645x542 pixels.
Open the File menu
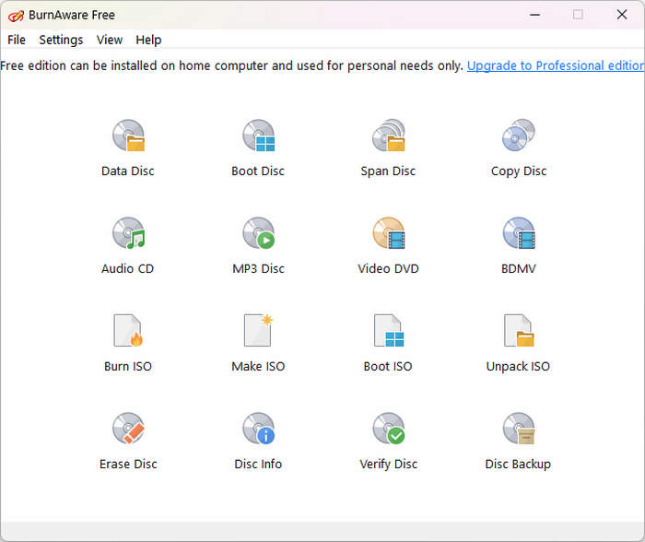[x=17, y=40]
